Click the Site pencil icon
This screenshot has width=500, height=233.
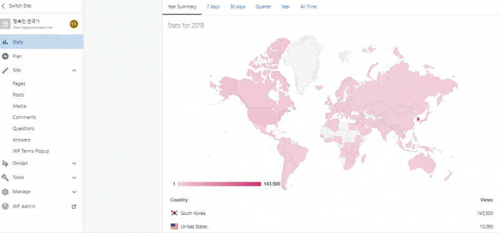pos(5,70)
